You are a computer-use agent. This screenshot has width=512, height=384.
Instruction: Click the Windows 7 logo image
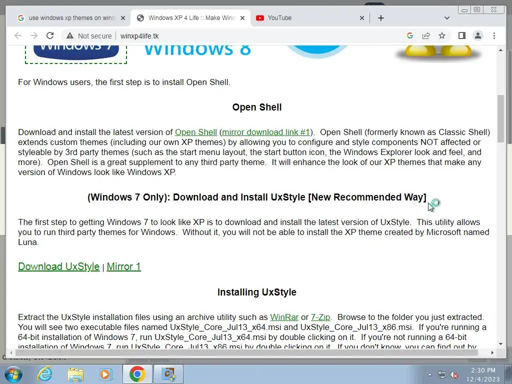pyautogui.click(x=76, y=54)
